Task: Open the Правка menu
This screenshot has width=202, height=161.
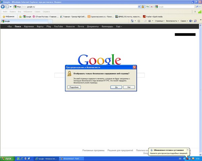Action: [12, 12]
